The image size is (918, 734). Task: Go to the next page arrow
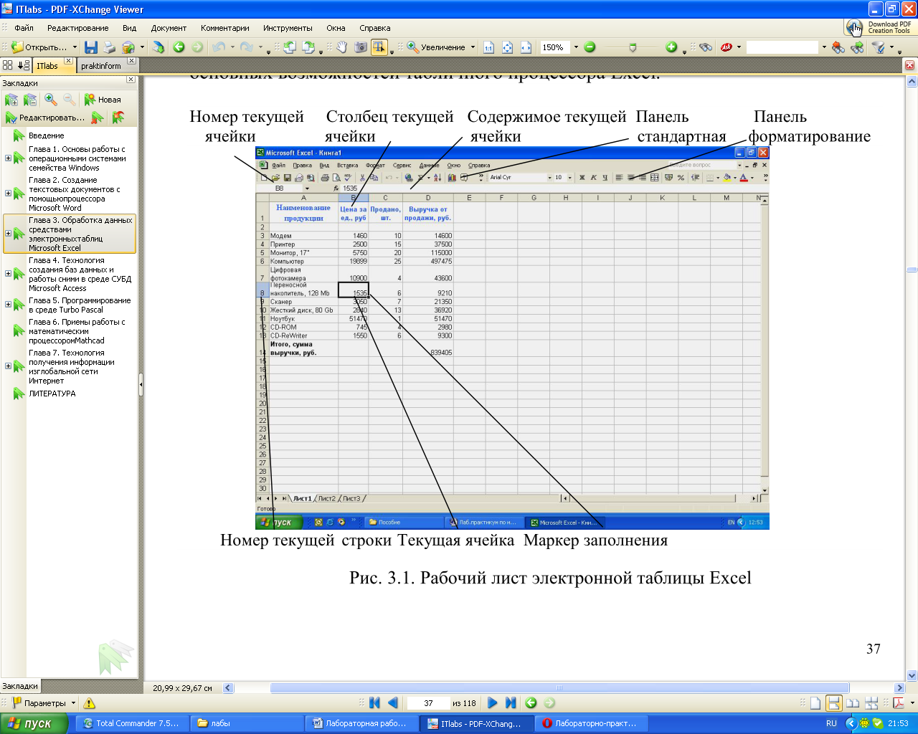492,703
